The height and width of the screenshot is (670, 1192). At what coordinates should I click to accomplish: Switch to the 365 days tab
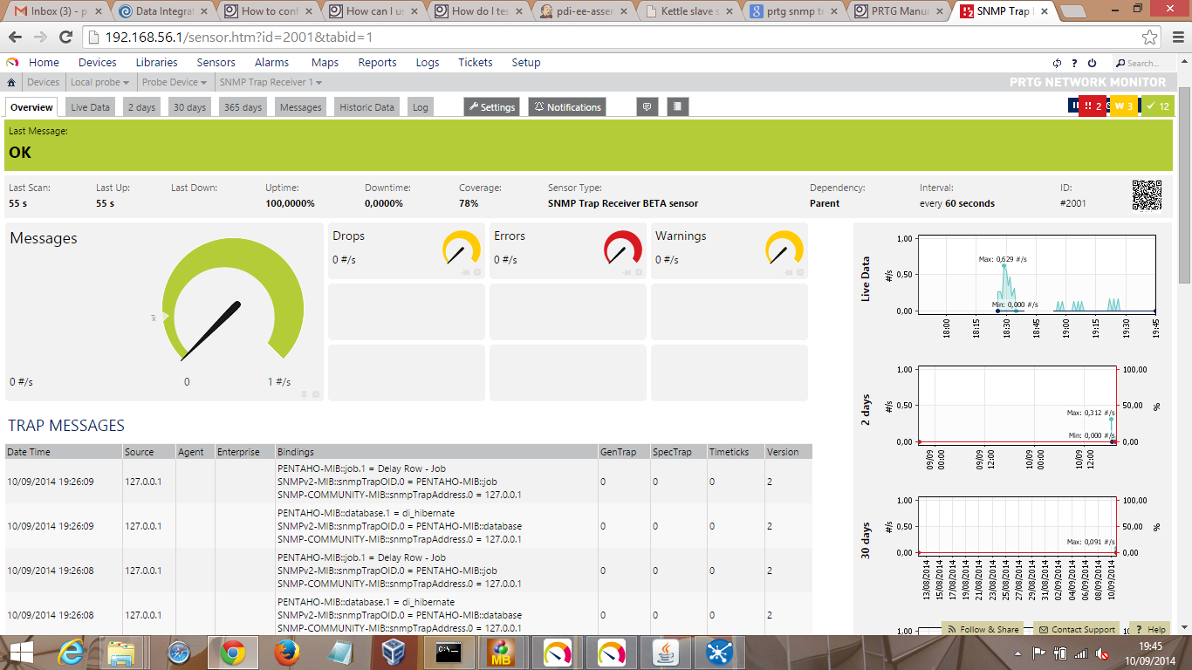(x=243, y=107)
